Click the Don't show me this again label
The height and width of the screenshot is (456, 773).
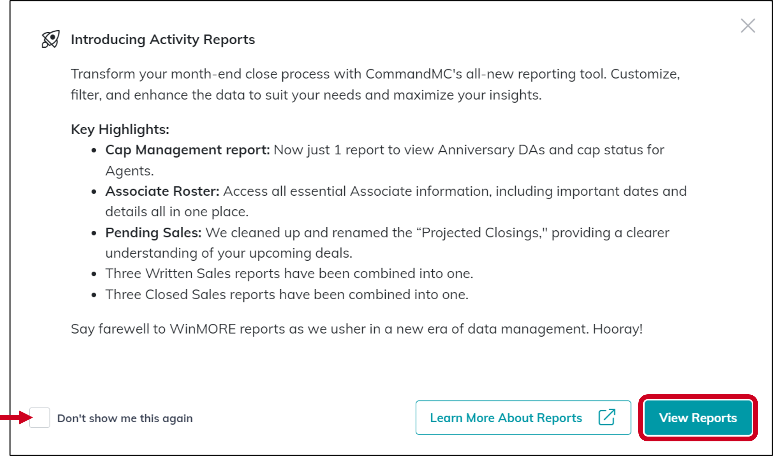[x=125, y=418]
